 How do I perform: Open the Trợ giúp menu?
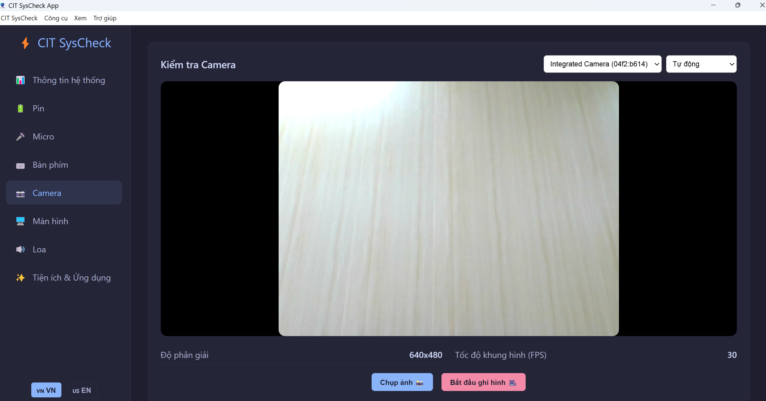105,18
